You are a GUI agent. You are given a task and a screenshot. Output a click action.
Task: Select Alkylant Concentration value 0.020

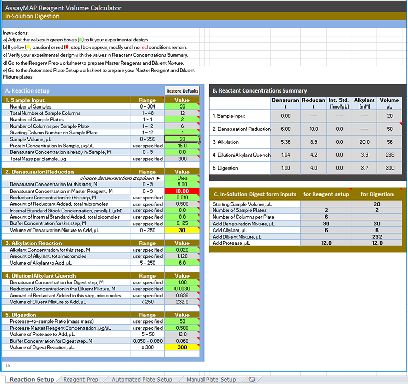coord(182,250)
